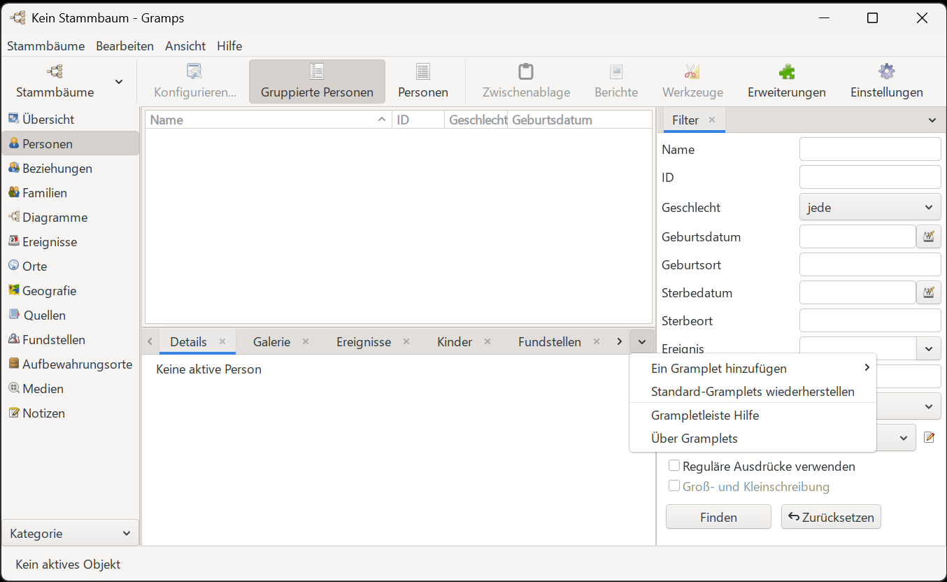
Task: Open the Hilfe menu
Action: pos(229,46)
